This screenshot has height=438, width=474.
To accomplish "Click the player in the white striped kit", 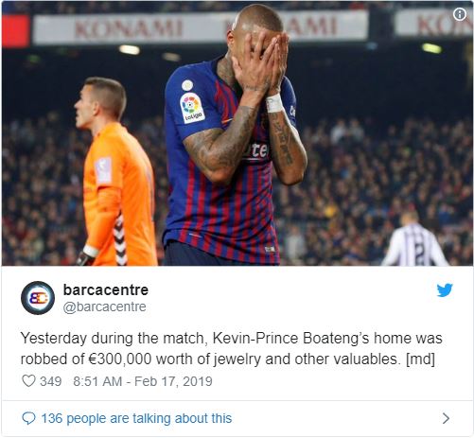I will (414, 239).
